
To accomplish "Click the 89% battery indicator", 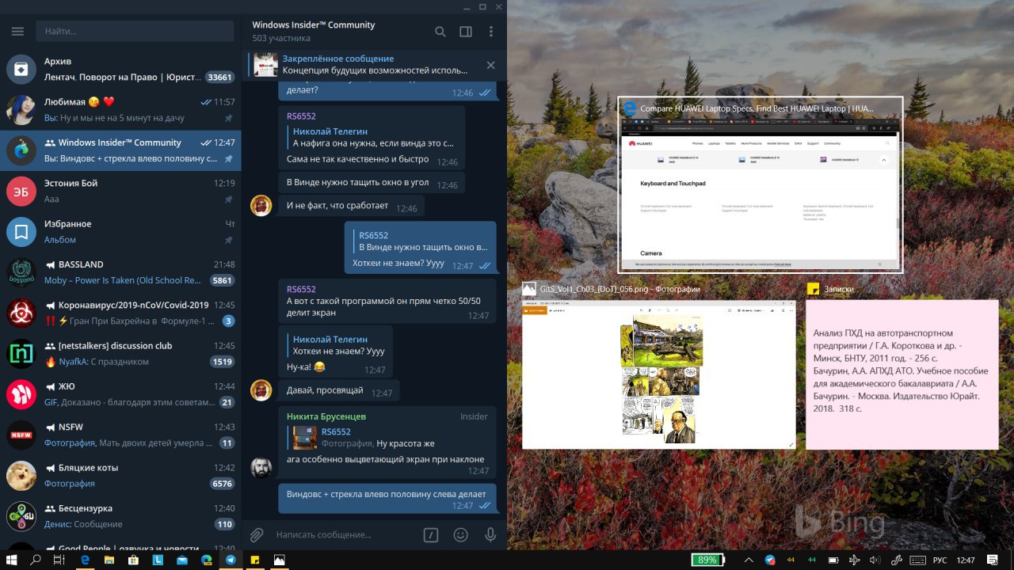I will [707, 560].
